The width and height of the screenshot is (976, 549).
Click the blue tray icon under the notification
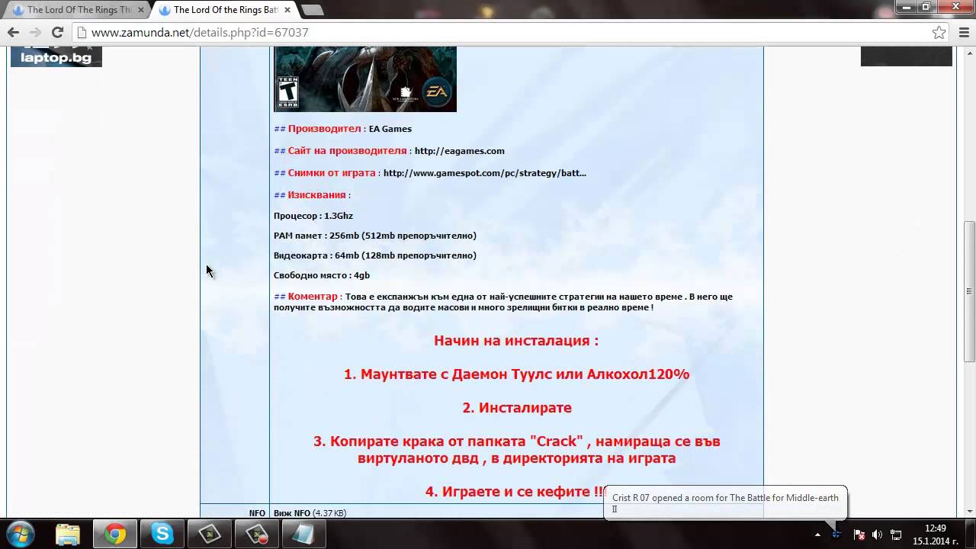pos(836,535)
